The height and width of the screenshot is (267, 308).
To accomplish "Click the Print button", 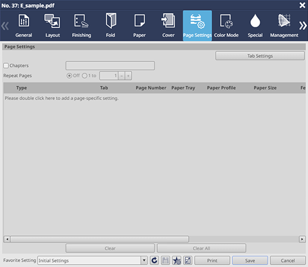I will pyautogui.click(x=212, y=260).
